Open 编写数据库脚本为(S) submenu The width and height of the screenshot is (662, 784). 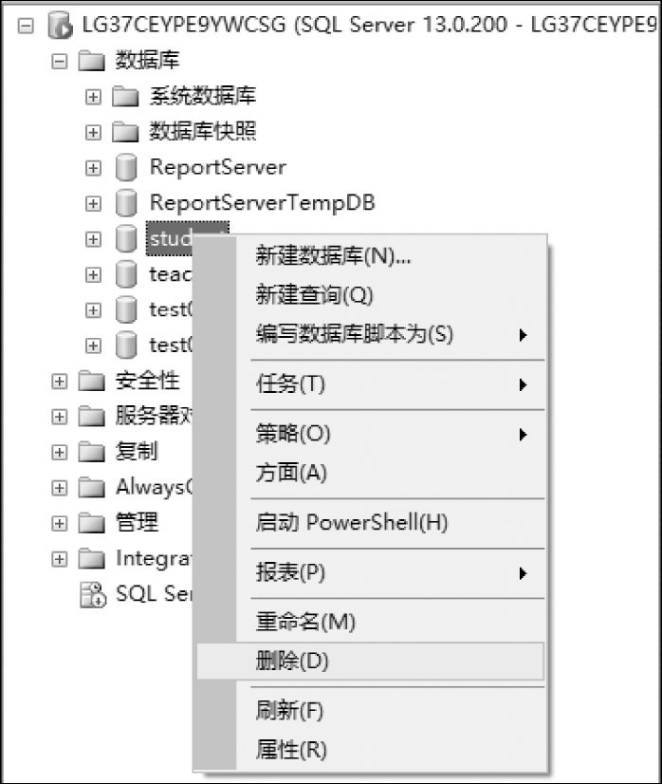395,334
